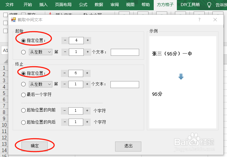Viewport: 227px width, 157px height.
Task: Click the dialog help question mark
Action: click(199, 20)
